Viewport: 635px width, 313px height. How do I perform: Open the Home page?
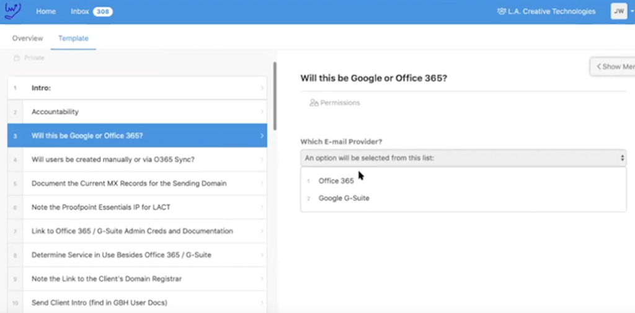coord(46,11)
